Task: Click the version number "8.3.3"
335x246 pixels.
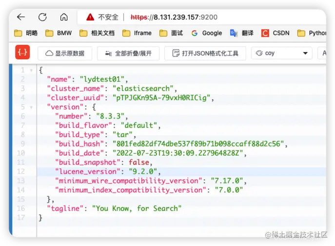Action: (110, 116)
